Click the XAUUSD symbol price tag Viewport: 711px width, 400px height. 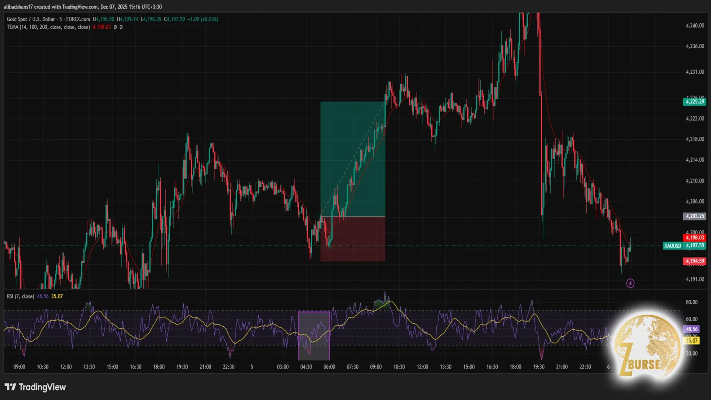coord(672,246)
